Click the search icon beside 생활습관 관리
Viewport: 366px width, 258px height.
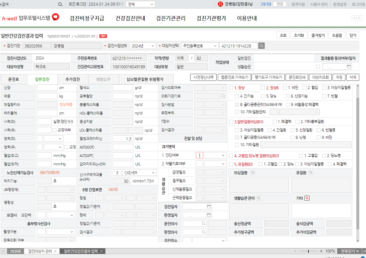[259, 198]
